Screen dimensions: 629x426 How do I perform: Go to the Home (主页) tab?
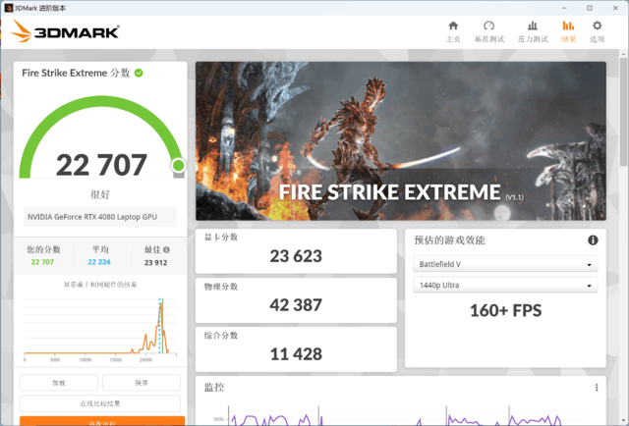(453, 31)
